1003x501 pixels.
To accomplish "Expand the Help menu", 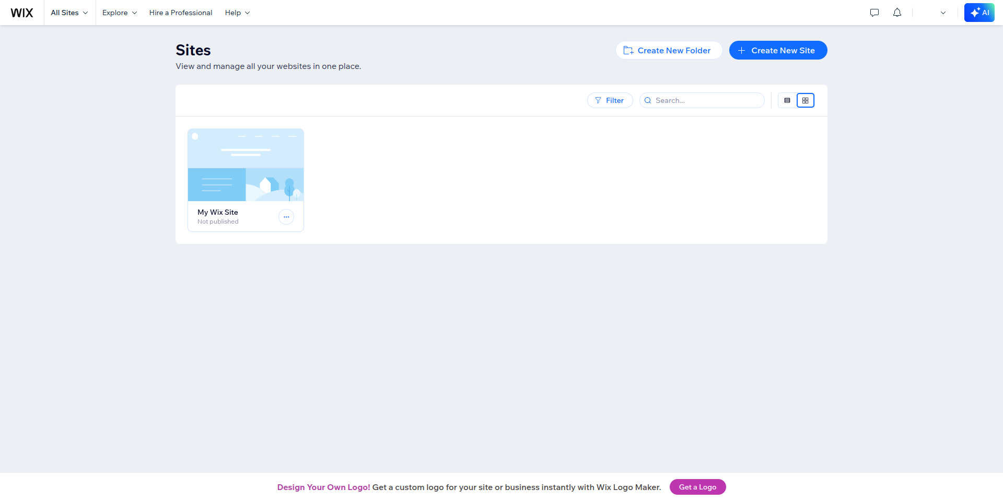I will 237,13.
